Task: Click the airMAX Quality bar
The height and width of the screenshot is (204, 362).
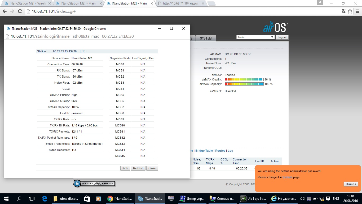Action: 244,79
